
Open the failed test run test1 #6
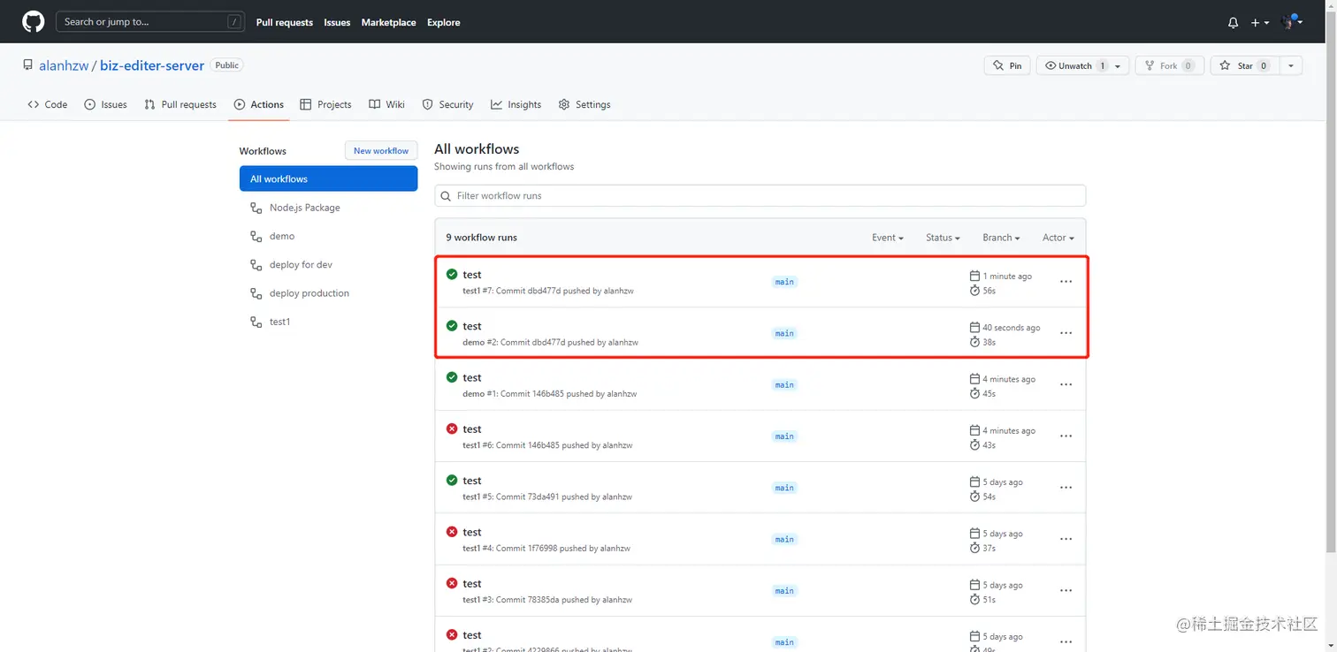tap(472, 429)
